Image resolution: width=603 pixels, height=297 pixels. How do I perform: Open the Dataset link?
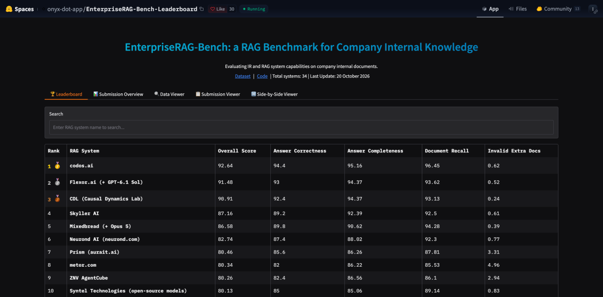(x=243, y=76)
